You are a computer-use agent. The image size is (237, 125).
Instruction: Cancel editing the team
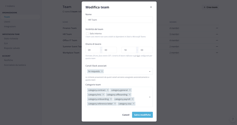[126, 115]
